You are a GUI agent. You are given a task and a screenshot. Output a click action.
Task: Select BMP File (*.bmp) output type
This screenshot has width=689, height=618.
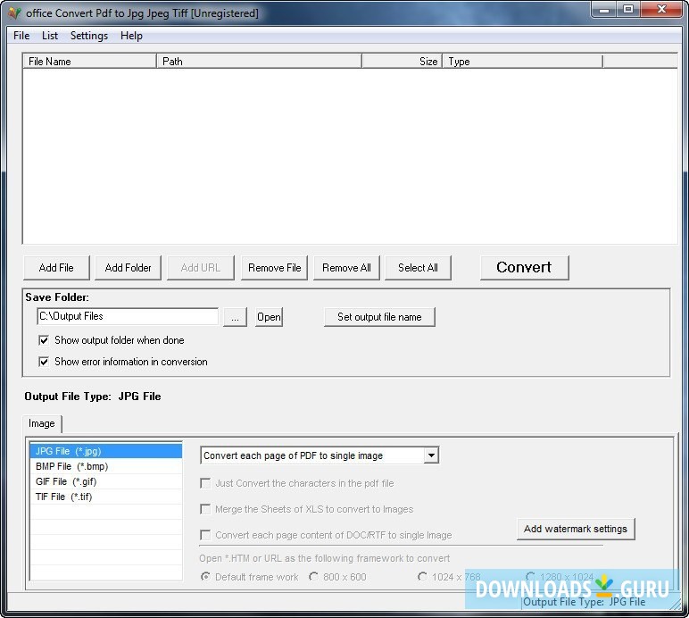[106, 466]
